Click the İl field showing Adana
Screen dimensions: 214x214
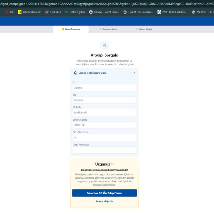tap(104, 87)
